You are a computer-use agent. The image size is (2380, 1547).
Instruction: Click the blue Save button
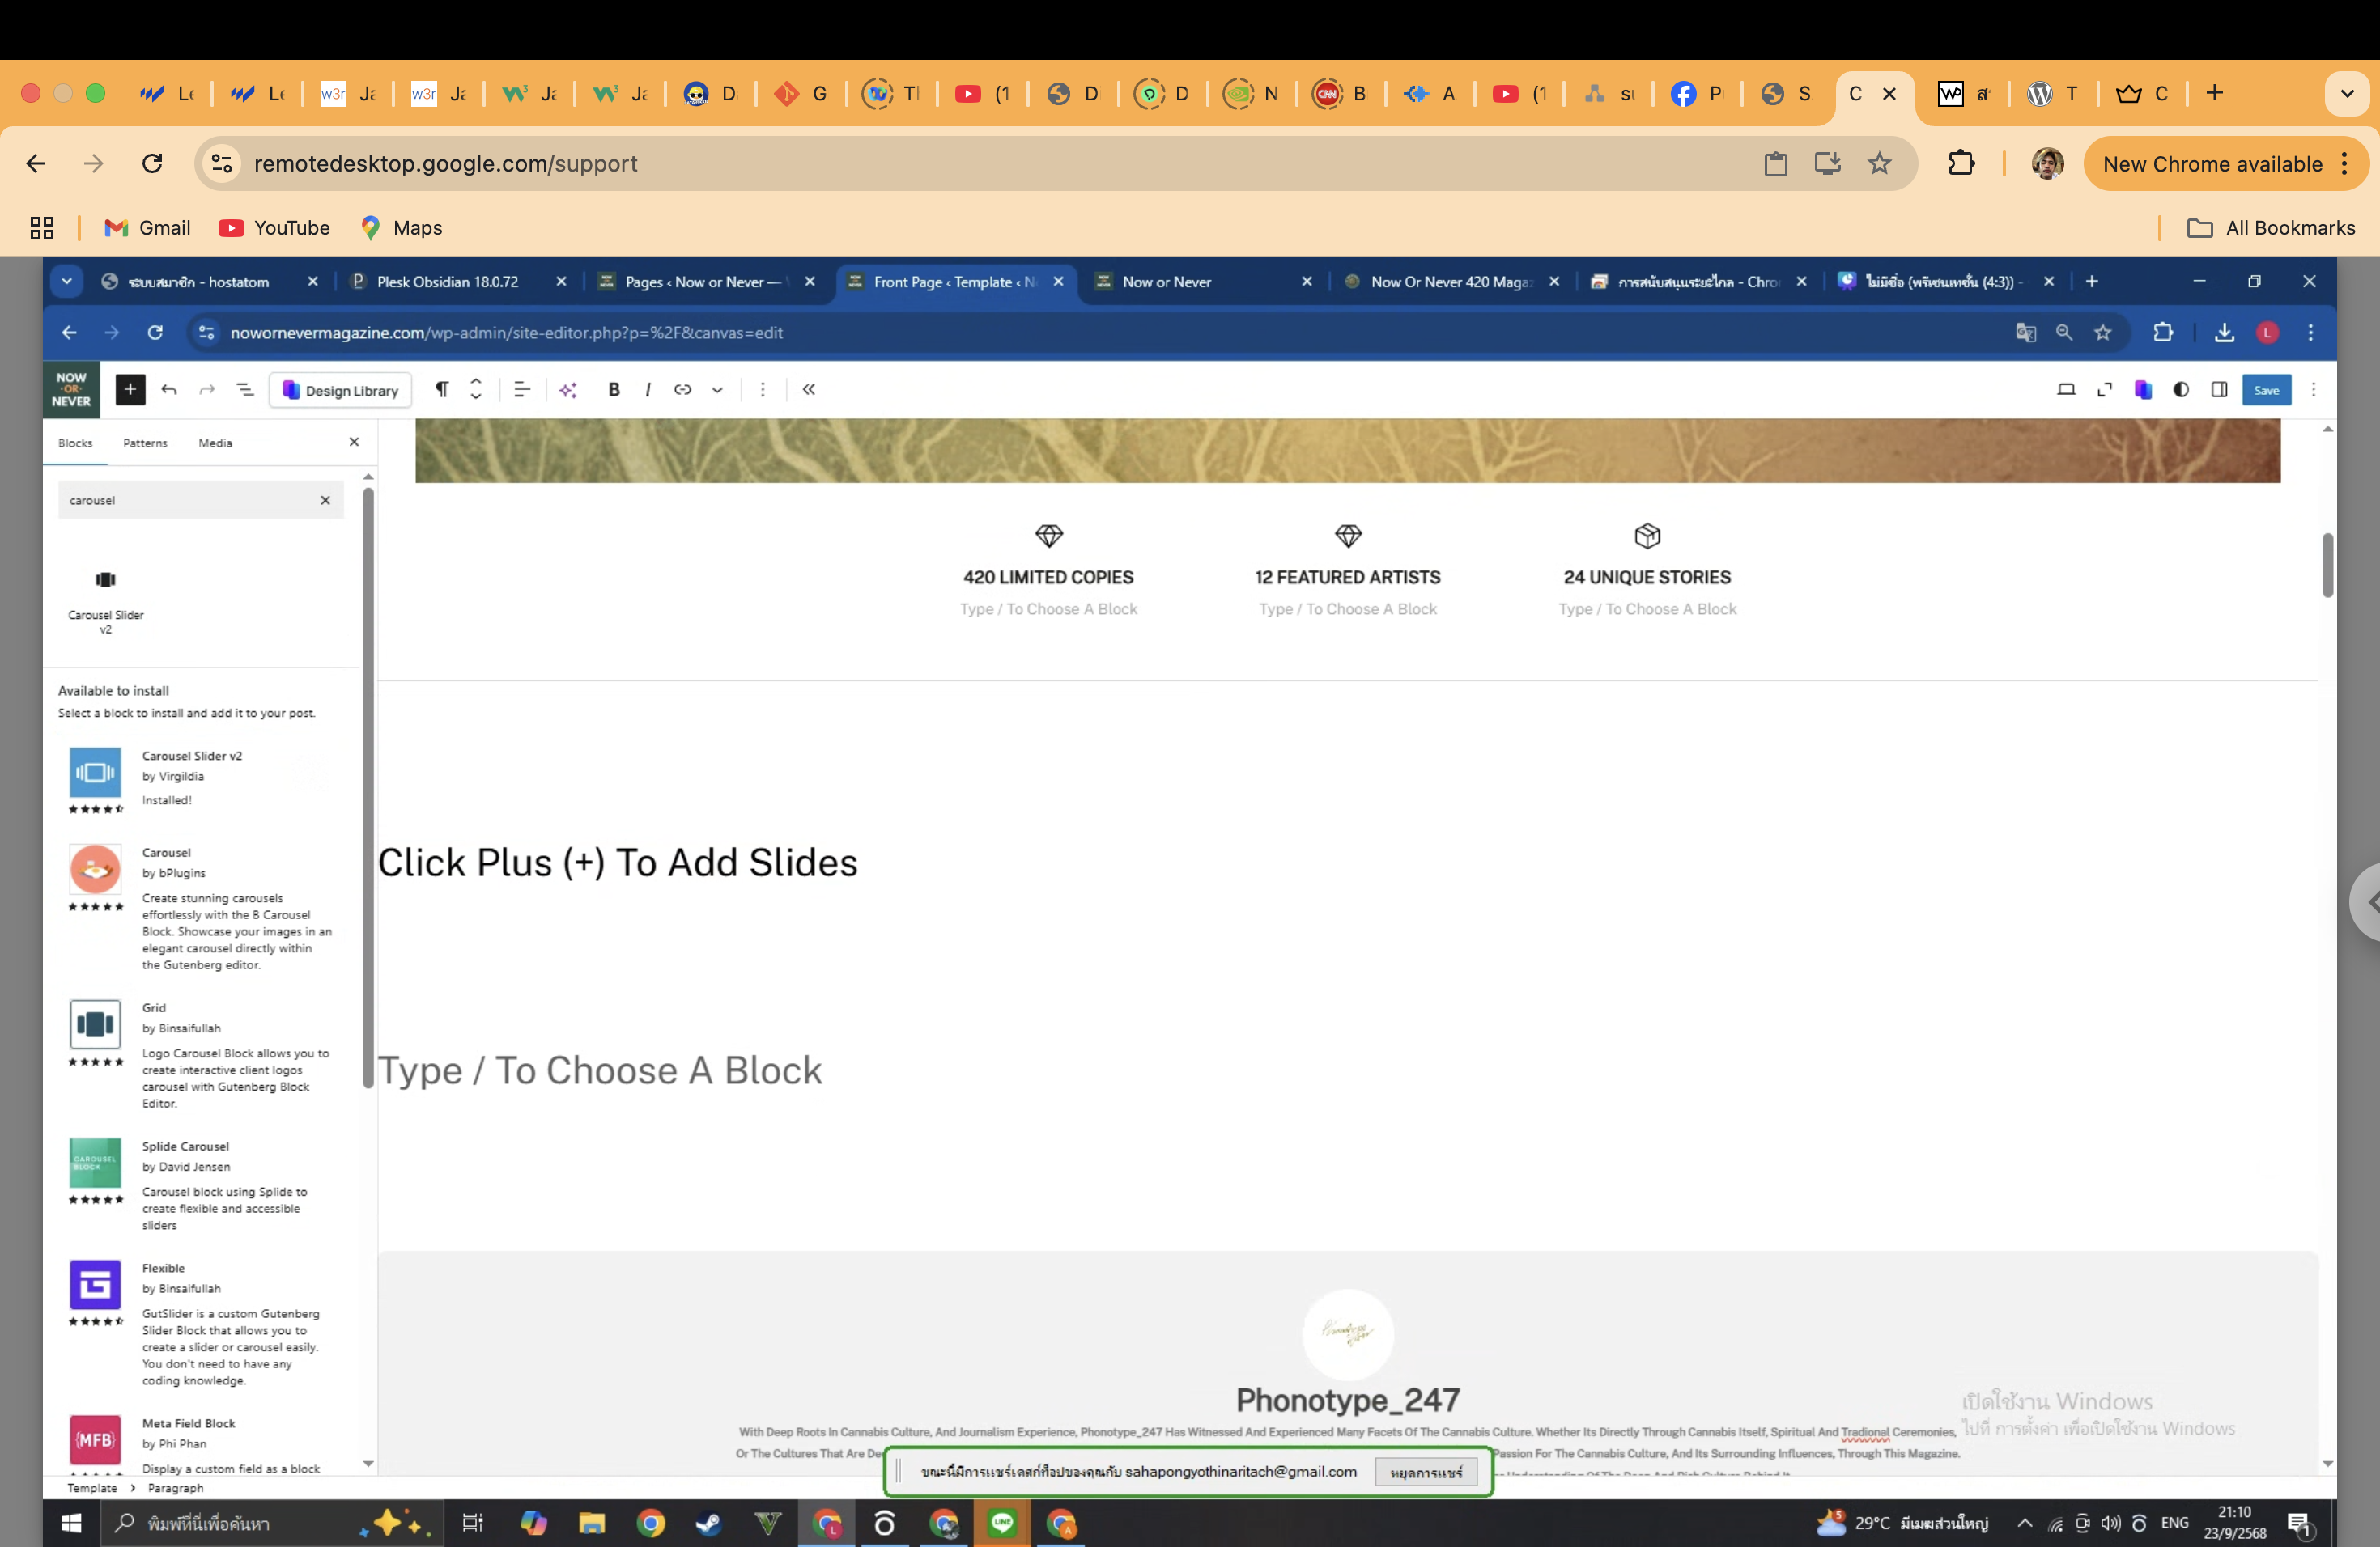pyautogui.click(x=2266, y=390)
